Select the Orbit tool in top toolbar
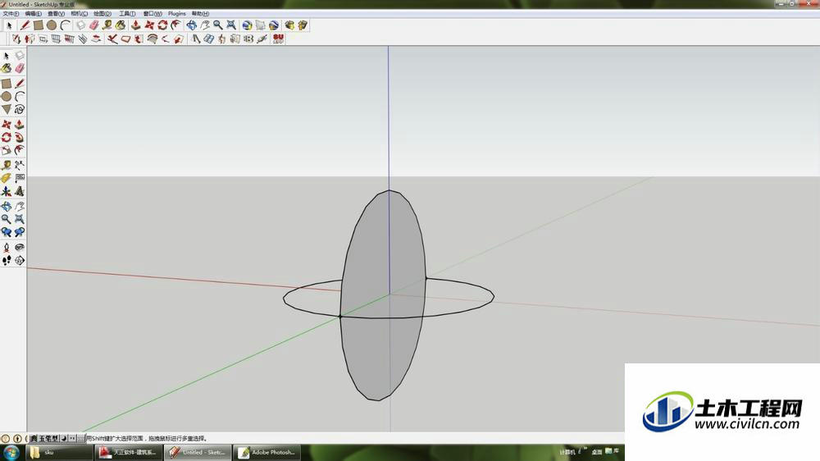 [191, 25]
